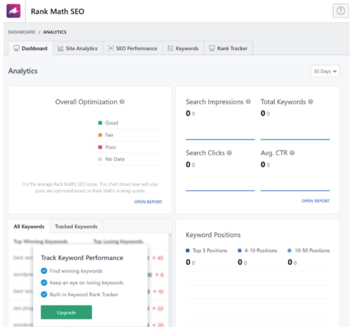Open report under Overall Optimization
The width and height of the screenshot is (351, 327).
pyautogui.click(x=148, y=202)
